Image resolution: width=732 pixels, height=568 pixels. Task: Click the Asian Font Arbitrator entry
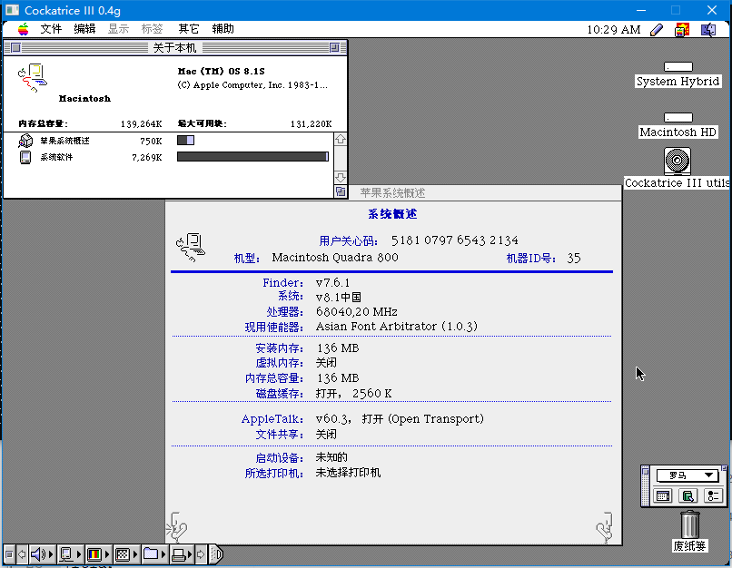coord(396,326)
